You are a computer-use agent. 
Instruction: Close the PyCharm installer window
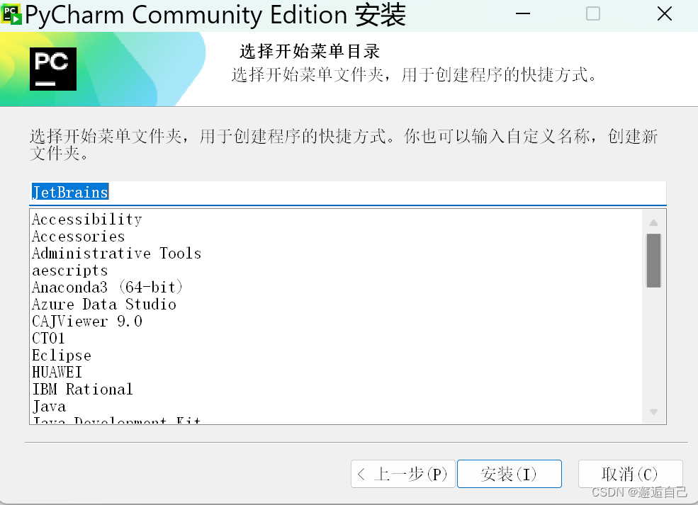665,13
